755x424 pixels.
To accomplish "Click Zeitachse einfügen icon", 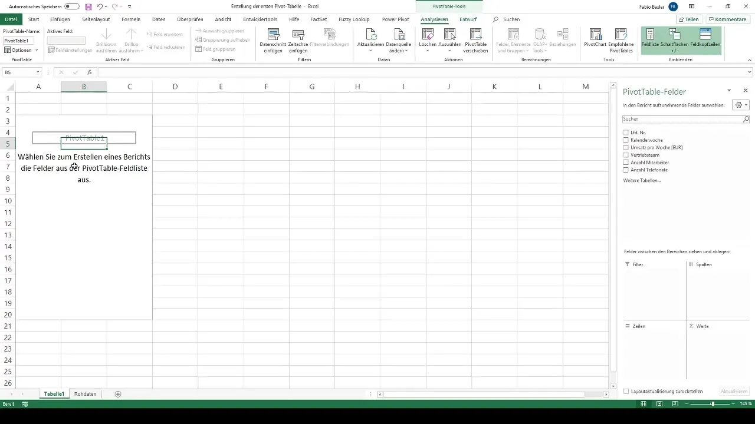I will pos(298,34).
